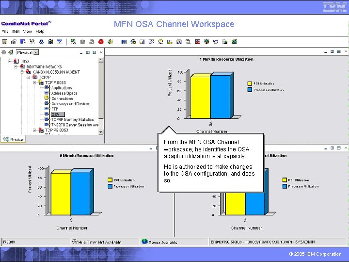Select the Connections tree item

click(x=62, y=98)
